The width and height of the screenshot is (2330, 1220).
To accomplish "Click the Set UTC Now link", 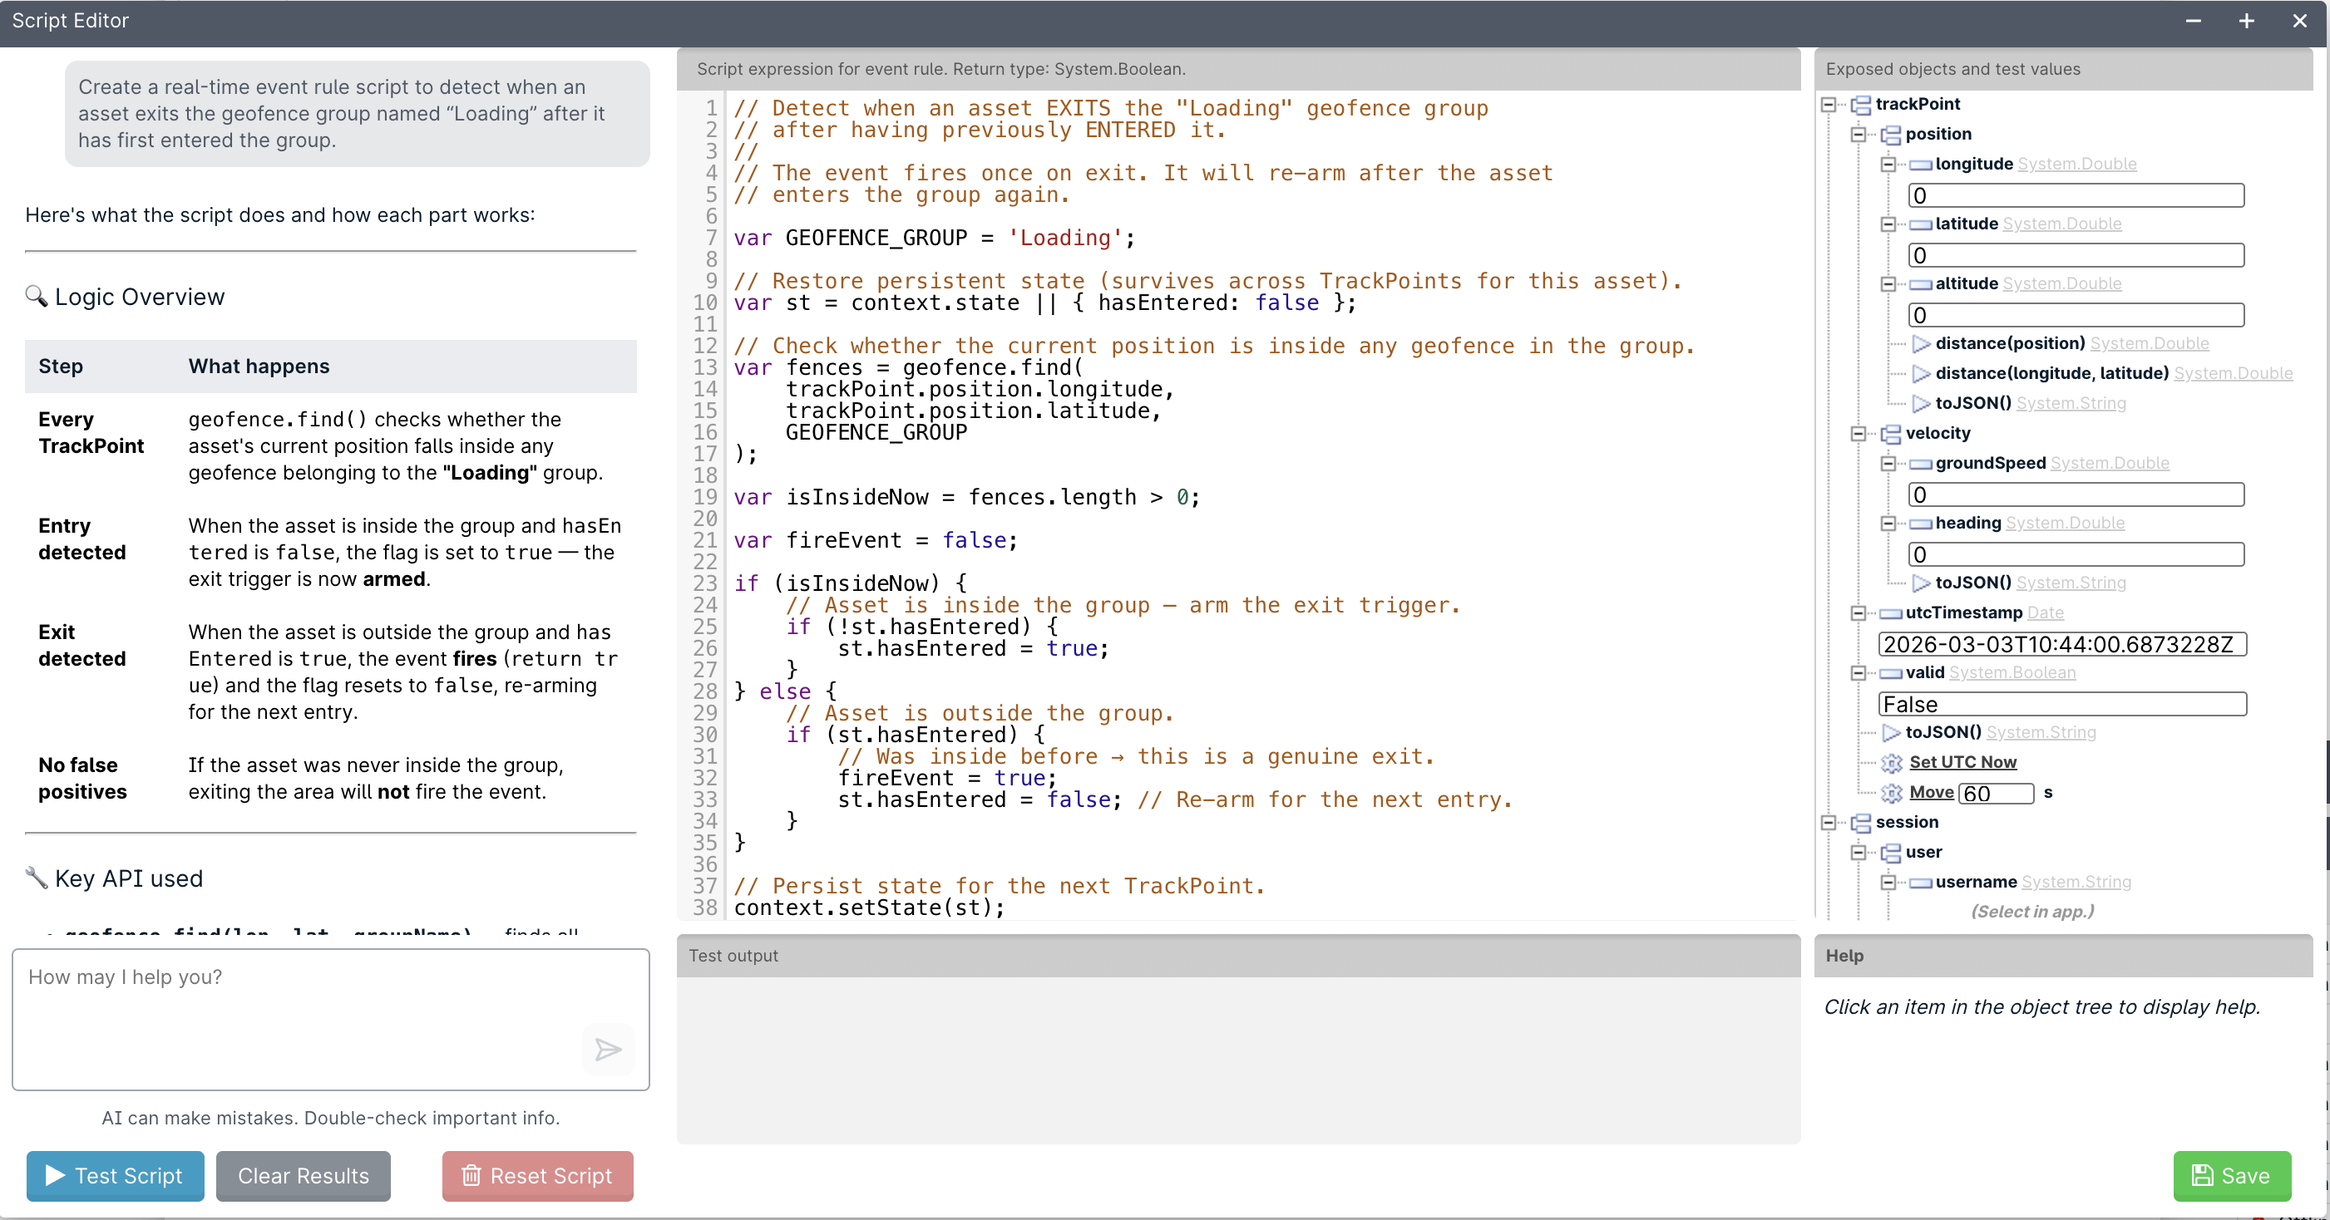I will (x=1962, y=762).
